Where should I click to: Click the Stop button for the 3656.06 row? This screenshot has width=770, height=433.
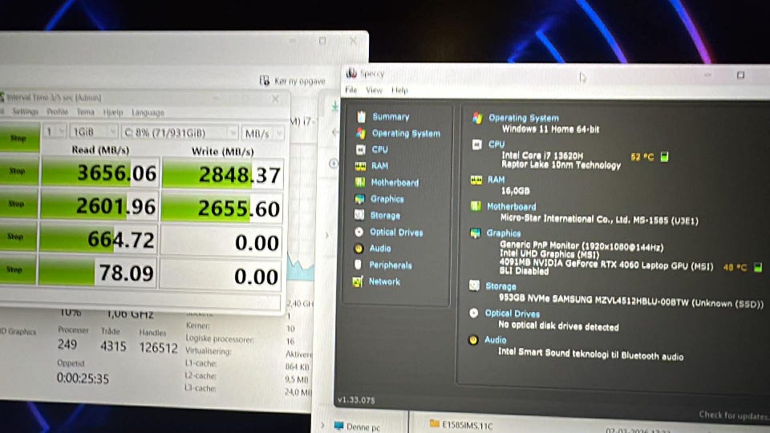pos(18,171)
